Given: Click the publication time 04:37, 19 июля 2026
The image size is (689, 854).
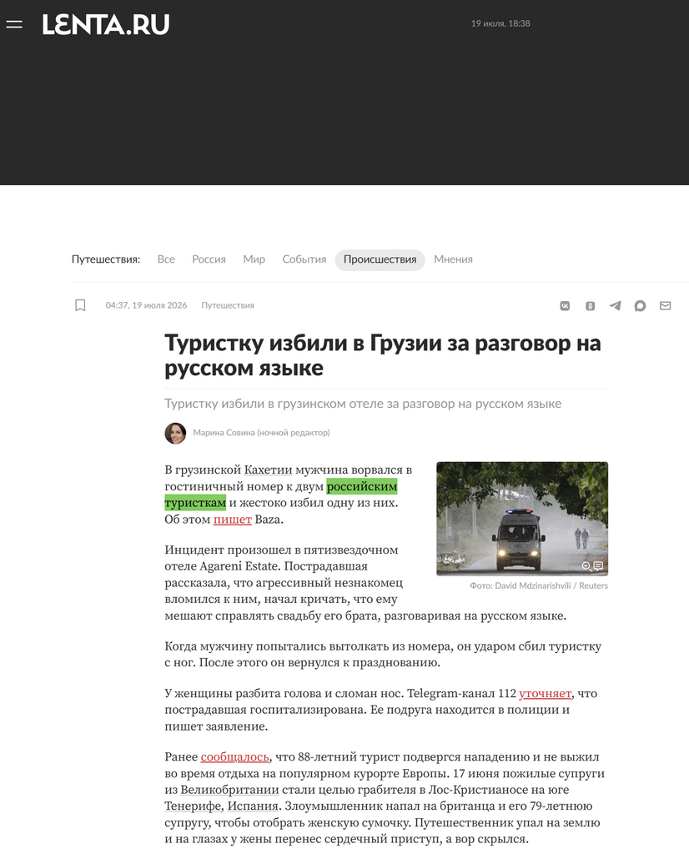Looking at the screenshot, I should [146, 305].
